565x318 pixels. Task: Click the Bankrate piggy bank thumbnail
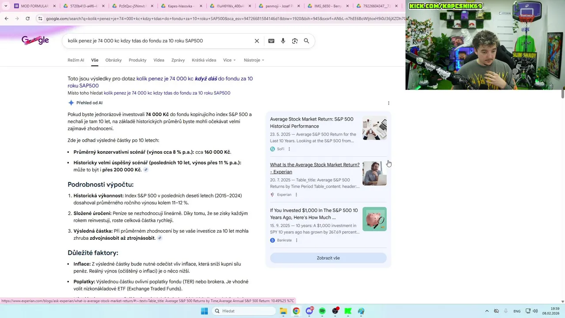pyautogui.click(x=374, y=219)
